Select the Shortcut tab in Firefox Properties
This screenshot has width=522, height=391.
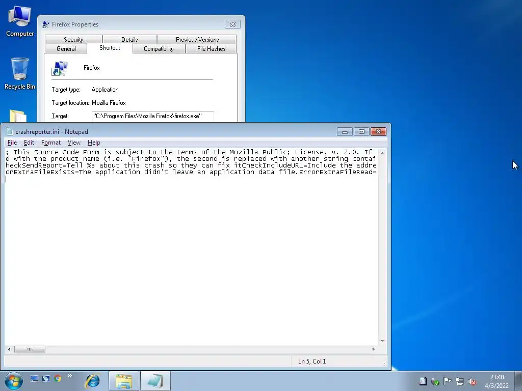click(x=110, y=48)
